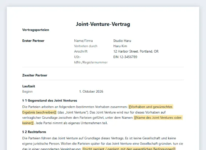Click the nicht geplant / geplant placeholder
Image resolution: width=206 pixels, height=150 pixels.
129,149
